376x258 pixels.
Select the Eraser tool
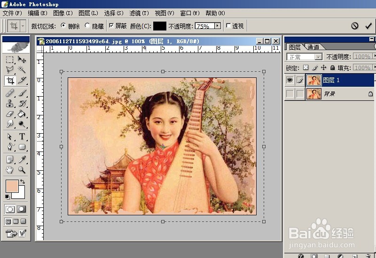coord(9,114)
